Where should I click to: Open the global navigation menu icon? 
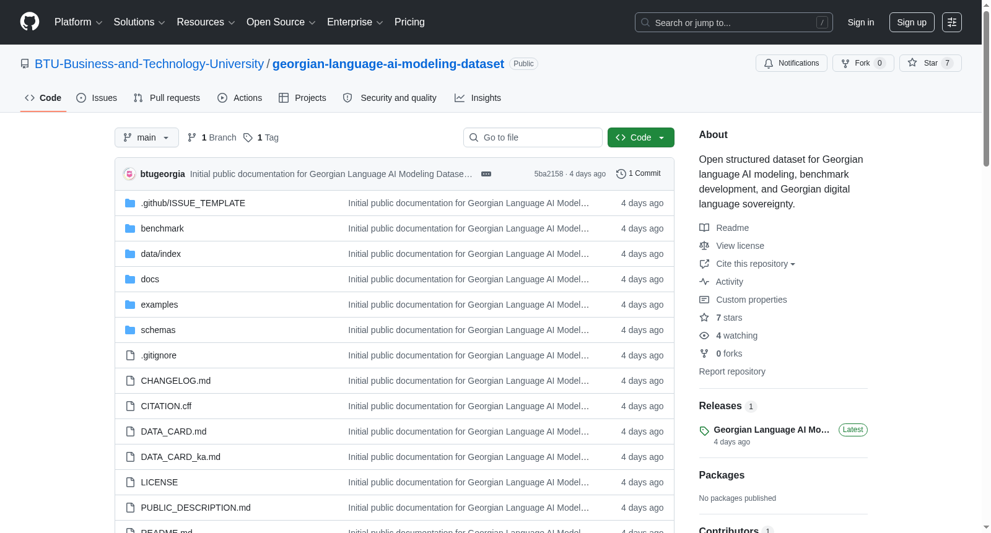tap(952, 22)
